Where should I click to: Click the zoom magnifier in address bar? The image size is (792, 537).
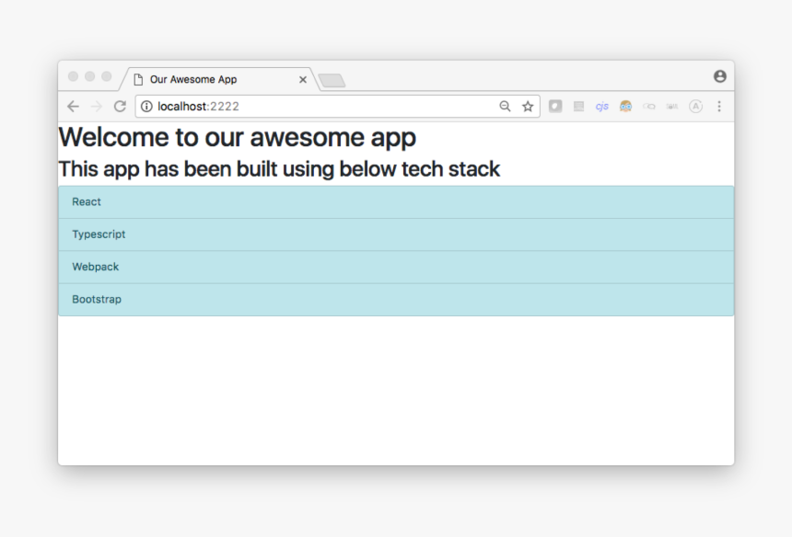(x=505, y=107)
